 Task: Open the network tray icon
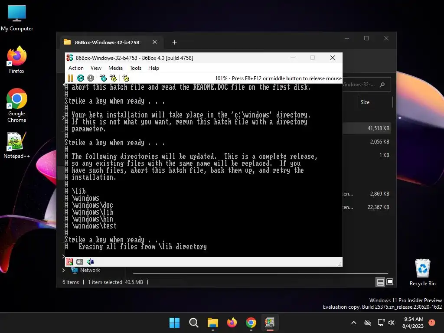pos(381,323)
